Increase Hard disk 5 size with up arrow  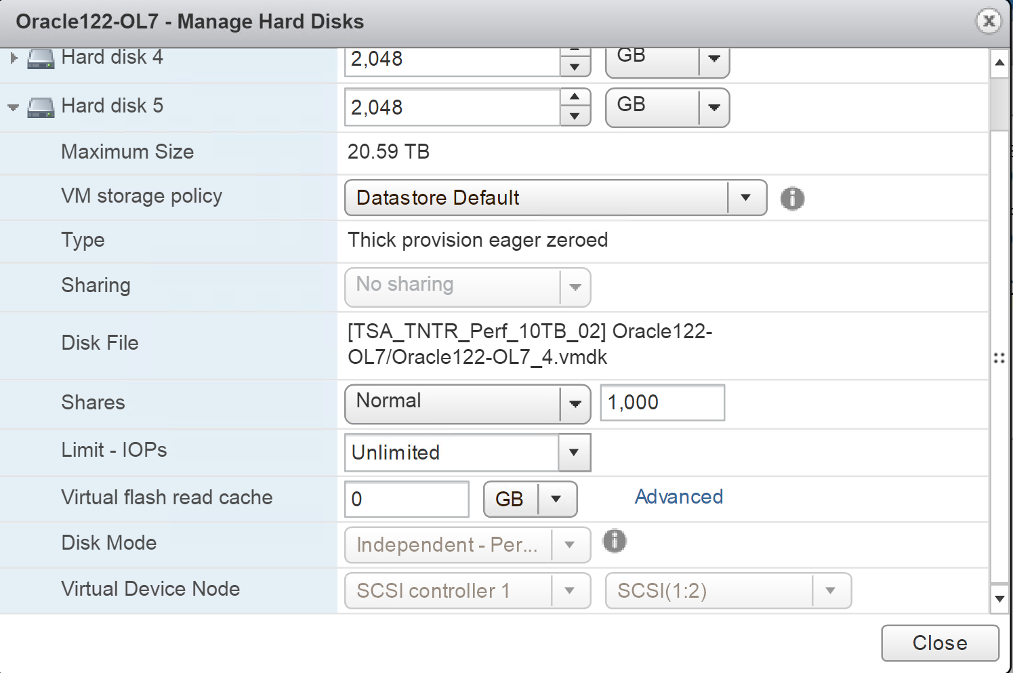pos(575,97)
